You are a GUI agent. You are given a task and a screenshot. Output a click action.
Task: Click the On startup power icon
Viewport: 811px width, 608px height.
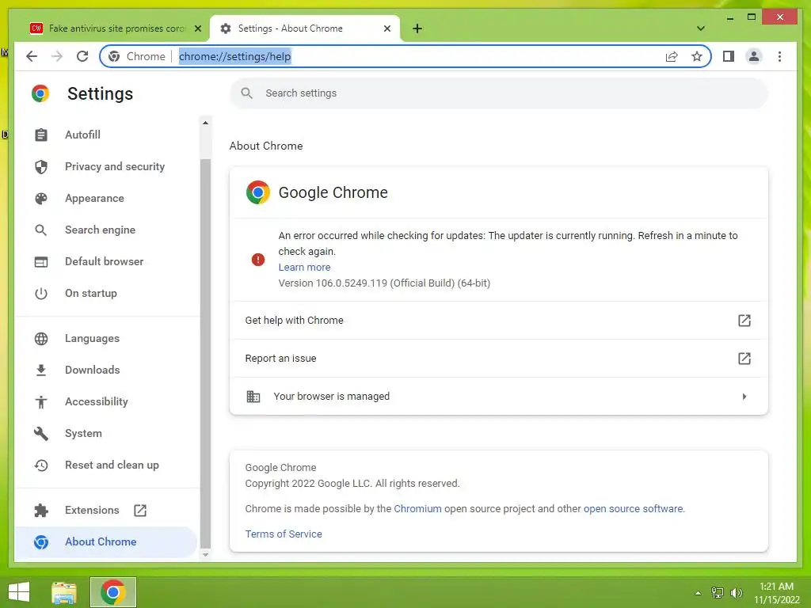tap(41, 294)
